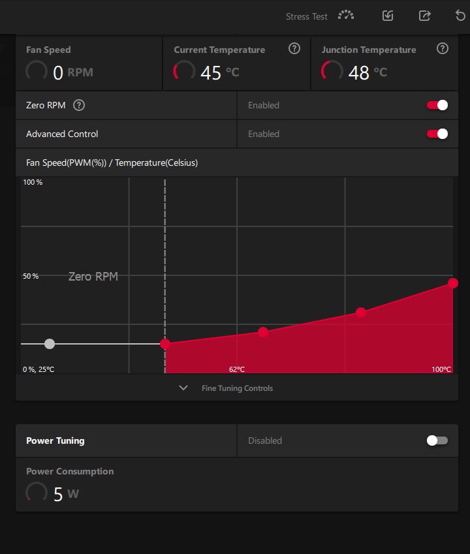Select the red curve point on the dashed line
Screen dimensions: 470x554
click(165, 344)
